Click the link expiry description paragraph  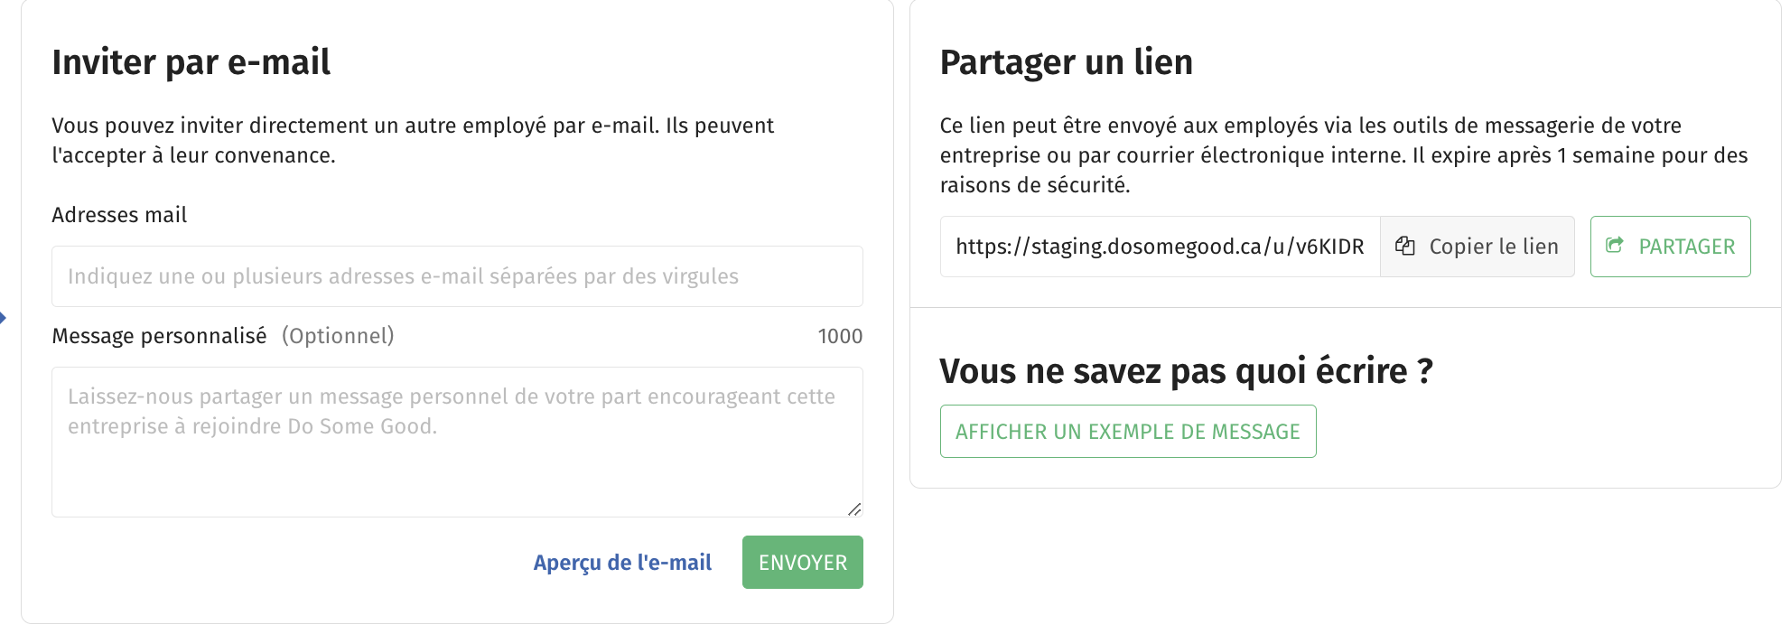1344,155
